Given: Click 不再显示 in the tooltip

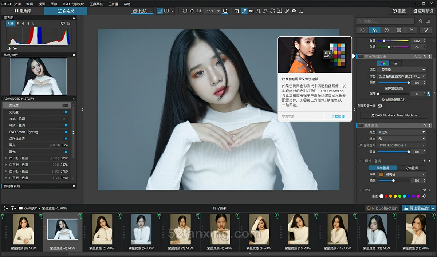Looking at the screenshot, I should click(288, 116).
